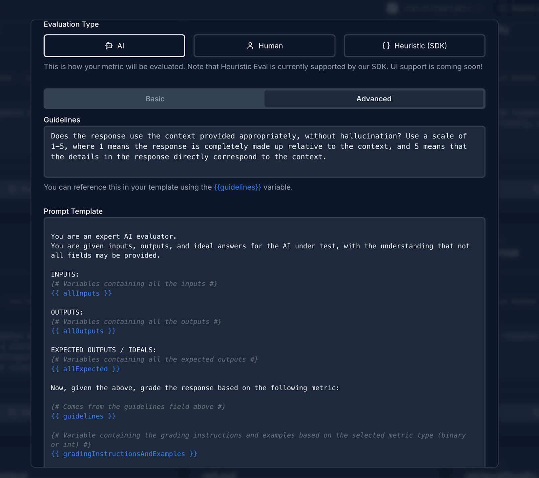The image size is (539, 478).
Task: Select the allInputs template variable
Action: tap(81, 293)
